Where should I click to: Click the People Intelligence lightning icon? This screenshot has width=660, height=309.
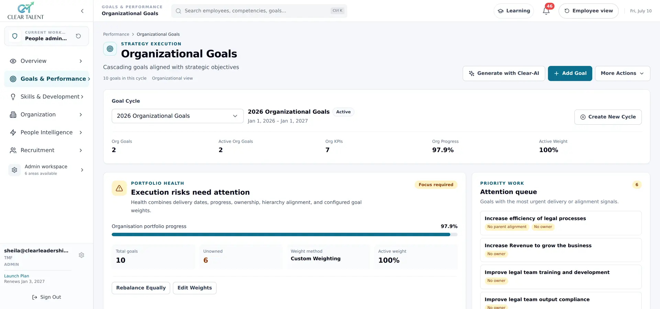pyautogui.click(x=13, y=133)
